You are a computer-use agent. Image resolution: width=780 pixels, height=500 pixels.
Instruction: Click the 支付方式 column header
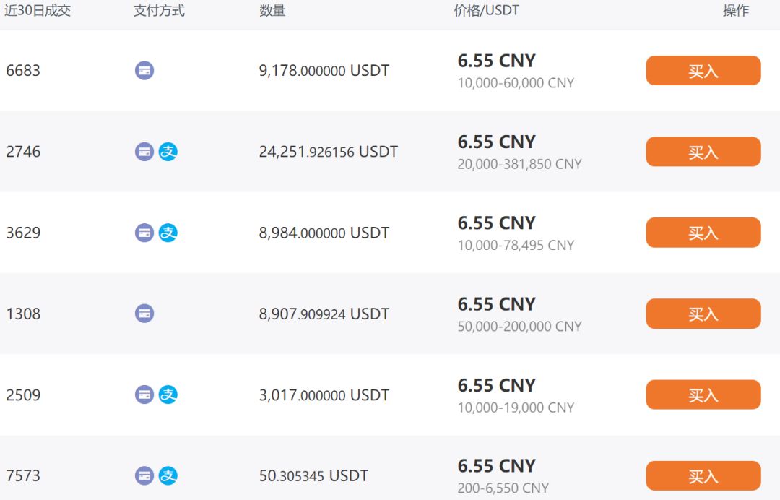(x=159, y=11)
